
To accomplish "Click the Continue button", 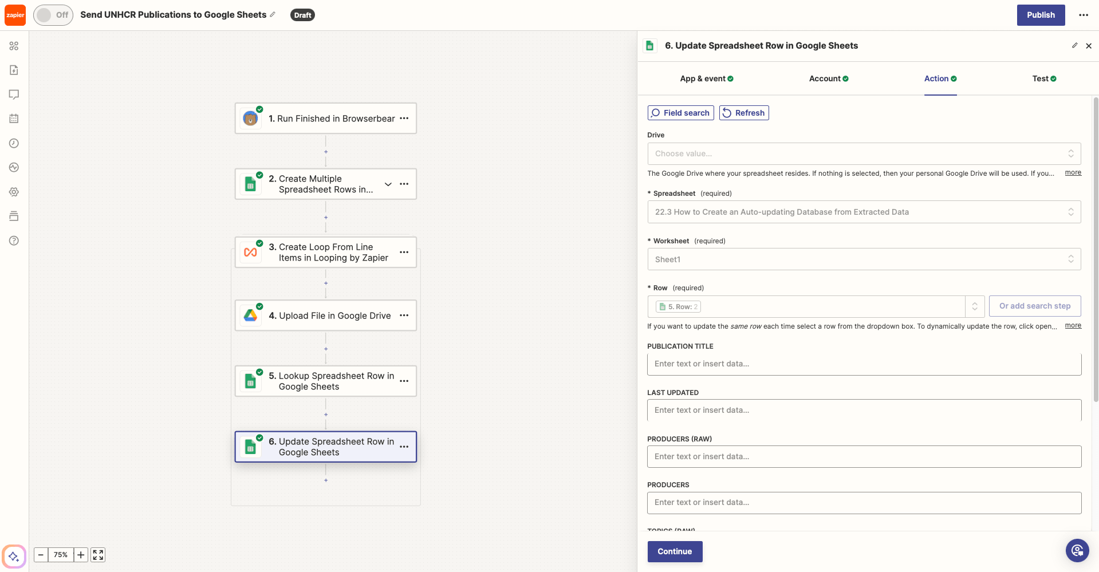I will (x=675, y=551).
